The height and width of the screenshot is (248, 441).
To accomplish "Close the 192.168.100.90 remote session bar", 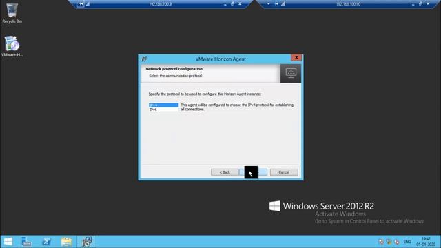I will [428, 4].
